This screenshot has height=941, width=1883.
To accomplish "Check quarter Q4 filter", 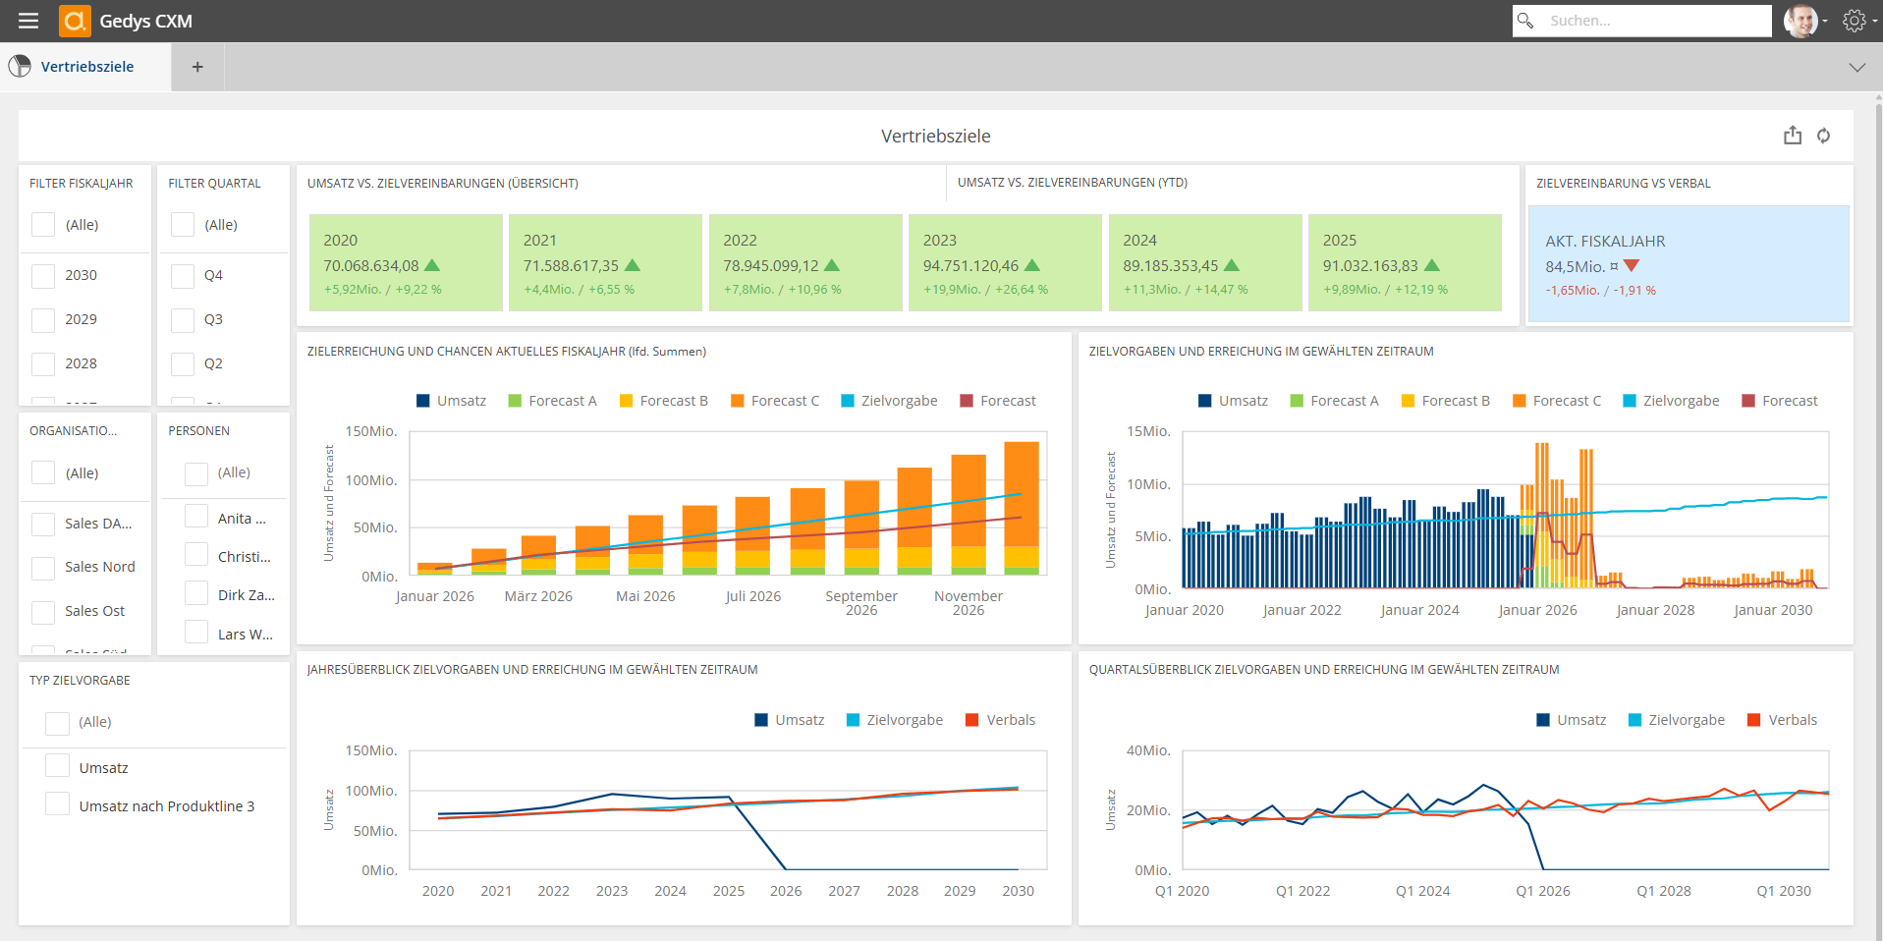I will click(183, 276).
